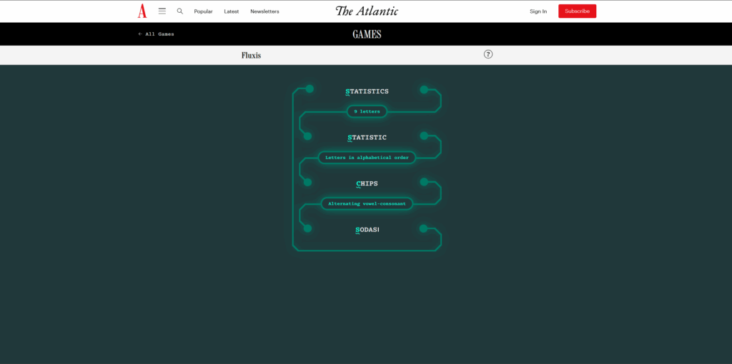Screen dimensions: 732x364
Task: Open the hamburger navigation menu
Action: click(162, 11)
